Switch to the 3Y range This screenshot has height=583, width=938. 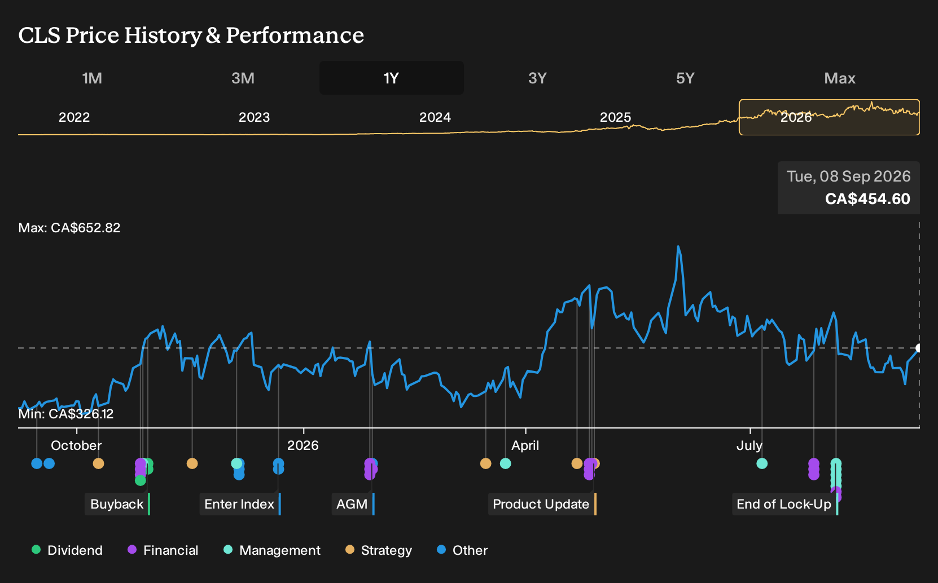point(537,78)
